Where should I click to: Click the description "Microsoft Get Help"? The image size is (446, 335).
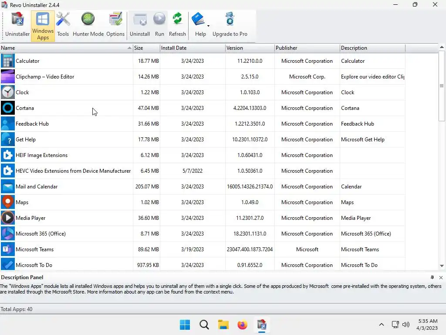pyautogui.click(x=363, y=139)
